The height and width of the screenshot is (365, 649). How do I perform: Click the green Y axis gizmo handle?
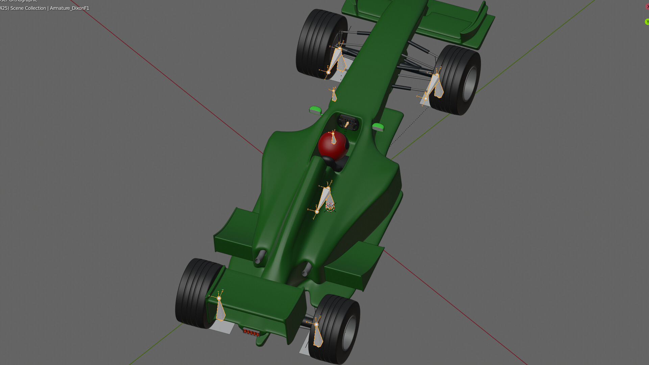pos(647,22)
